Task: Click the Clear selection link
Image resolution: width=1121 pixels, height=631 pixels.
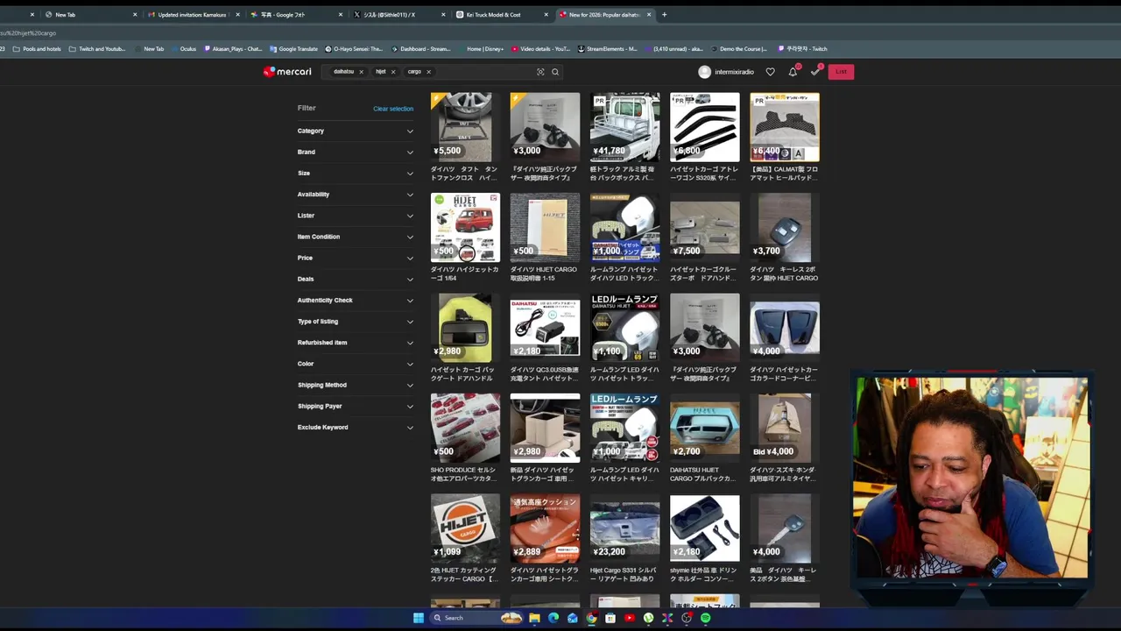Action: coord(393,109)
